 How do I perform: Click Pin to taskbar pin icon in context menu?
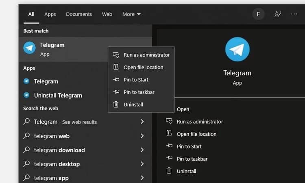click(116, 91)
